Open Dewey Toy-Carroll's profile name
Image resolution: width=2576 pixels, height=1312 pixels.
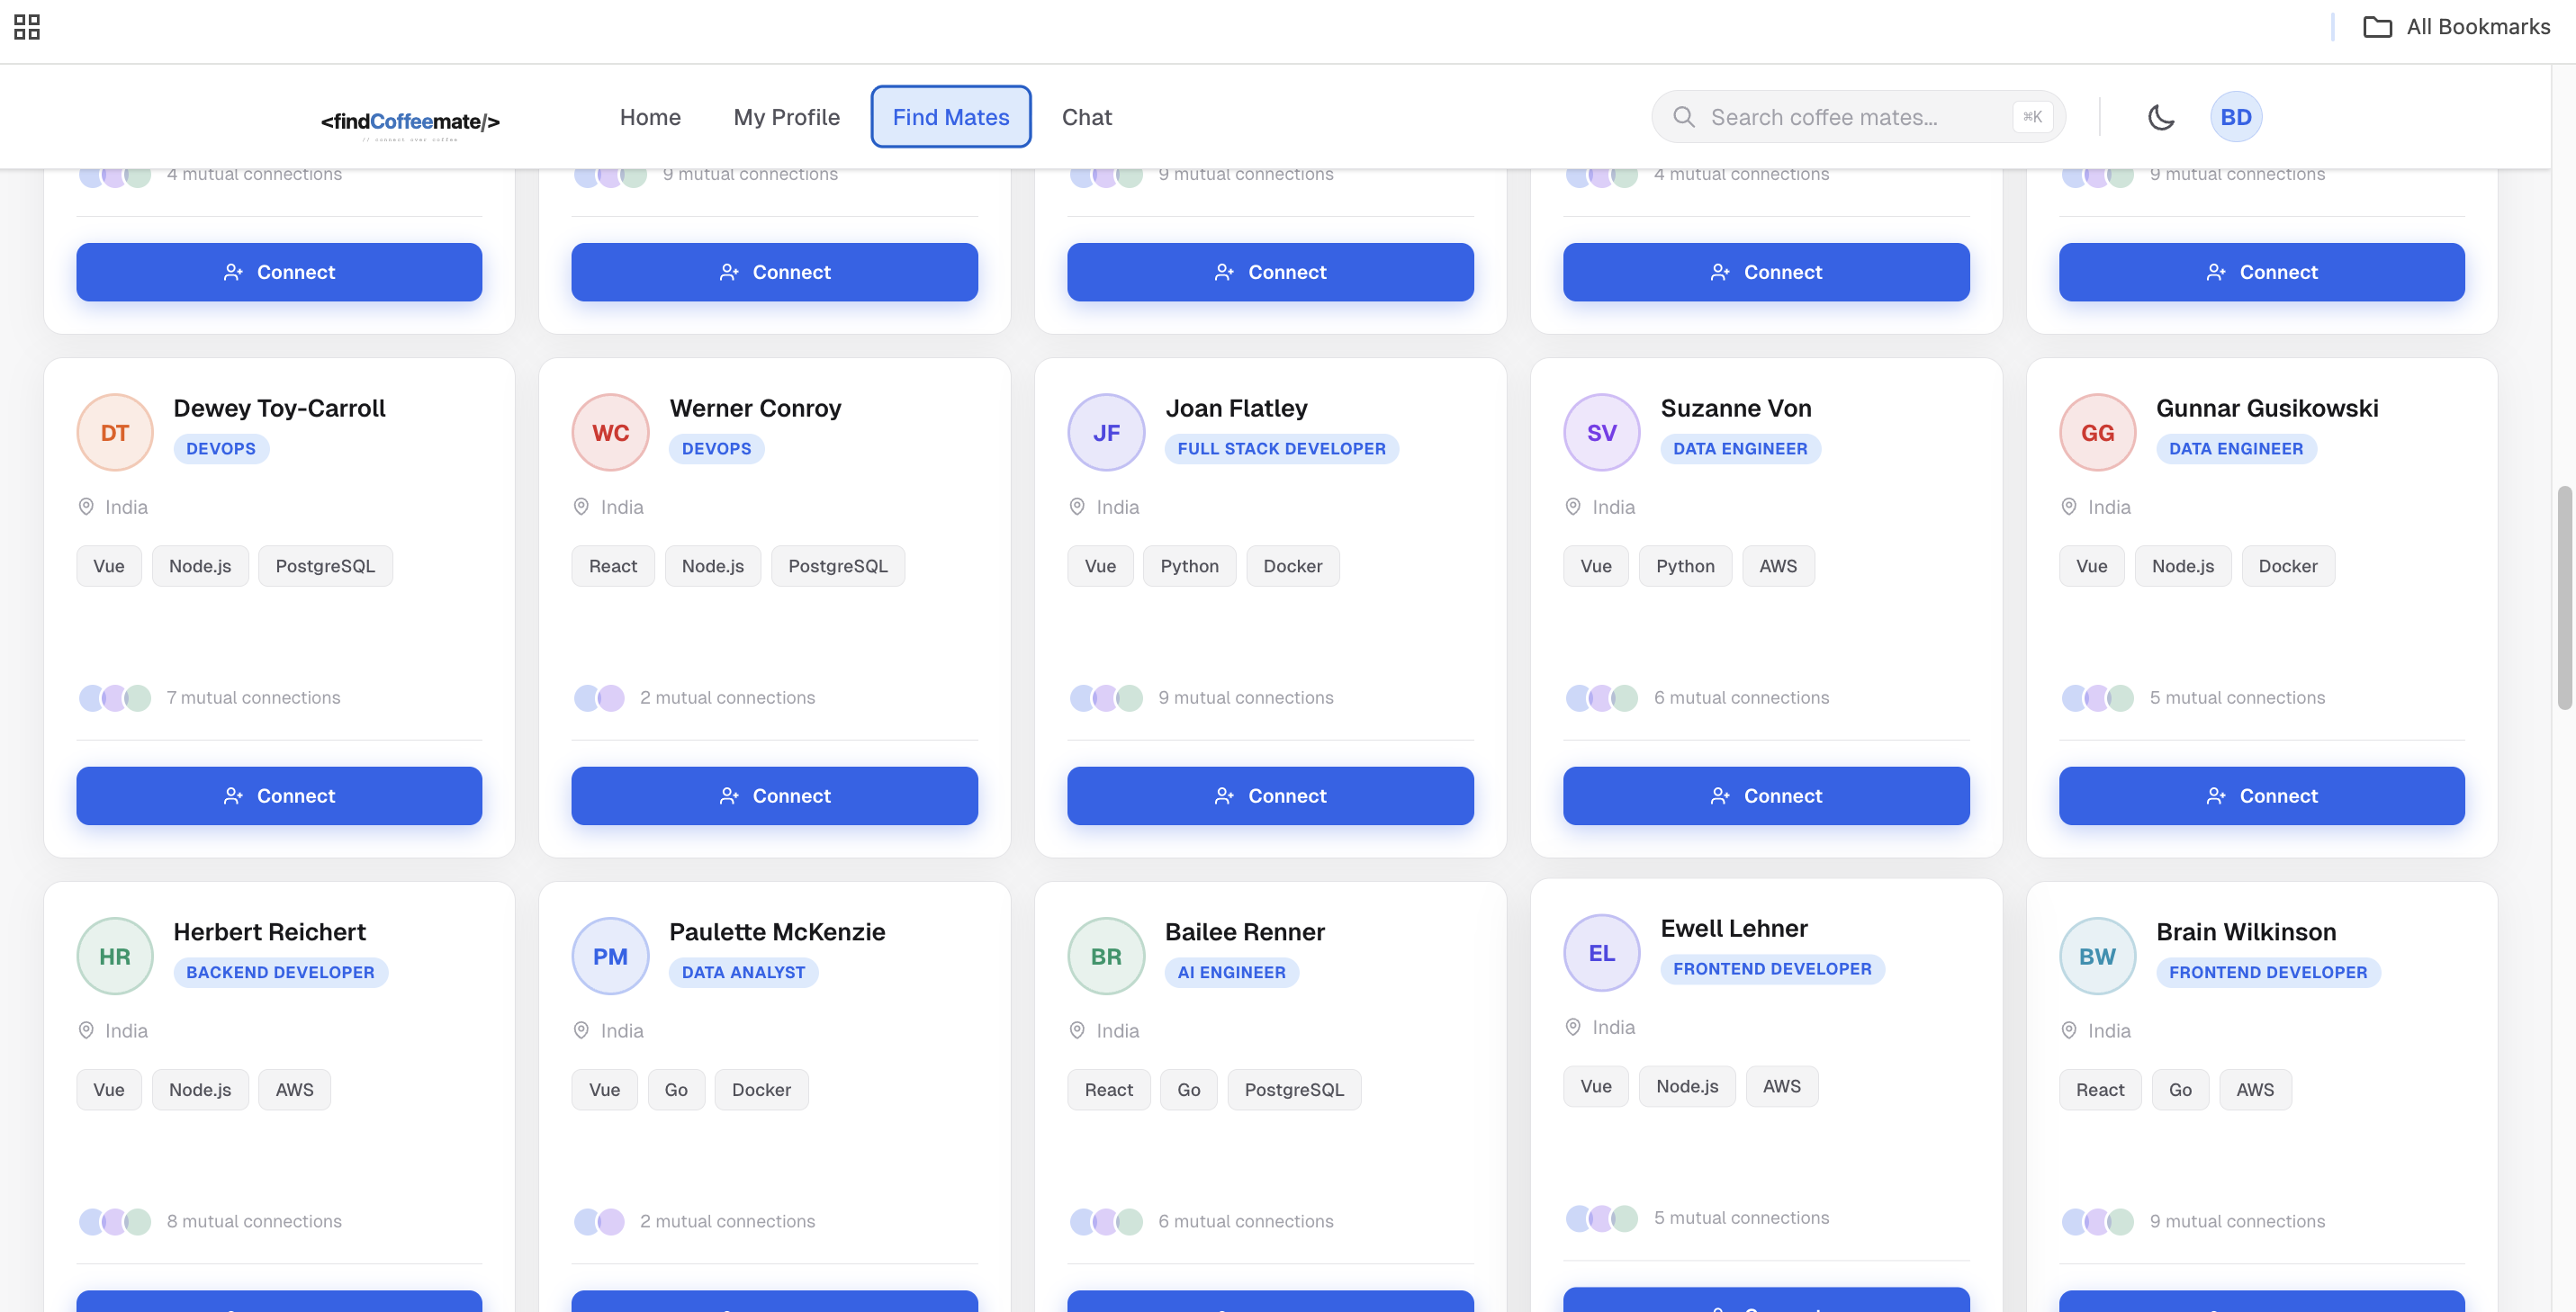tap(279, 408)
